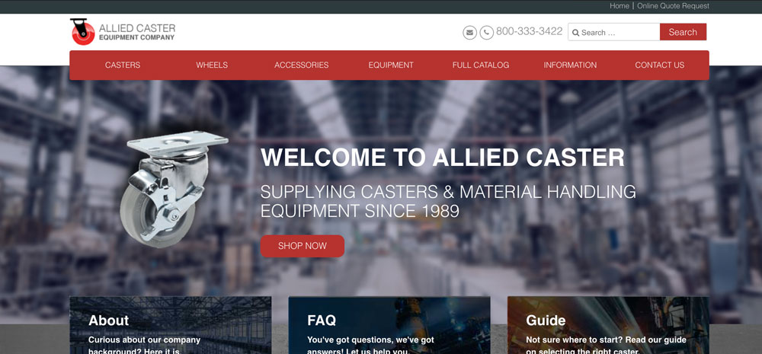Click the Welcome to Allied Caster heading
Viewport: 762px width, 354px height.
pyautogui.click(x=442, y=158)
